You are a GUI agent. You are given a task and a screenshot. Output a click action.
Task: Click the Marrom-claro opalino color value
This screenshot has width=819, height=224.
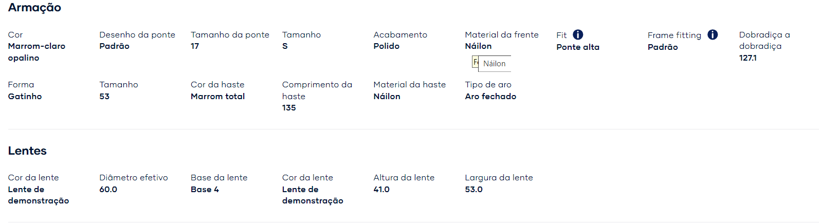pos(37,52)
